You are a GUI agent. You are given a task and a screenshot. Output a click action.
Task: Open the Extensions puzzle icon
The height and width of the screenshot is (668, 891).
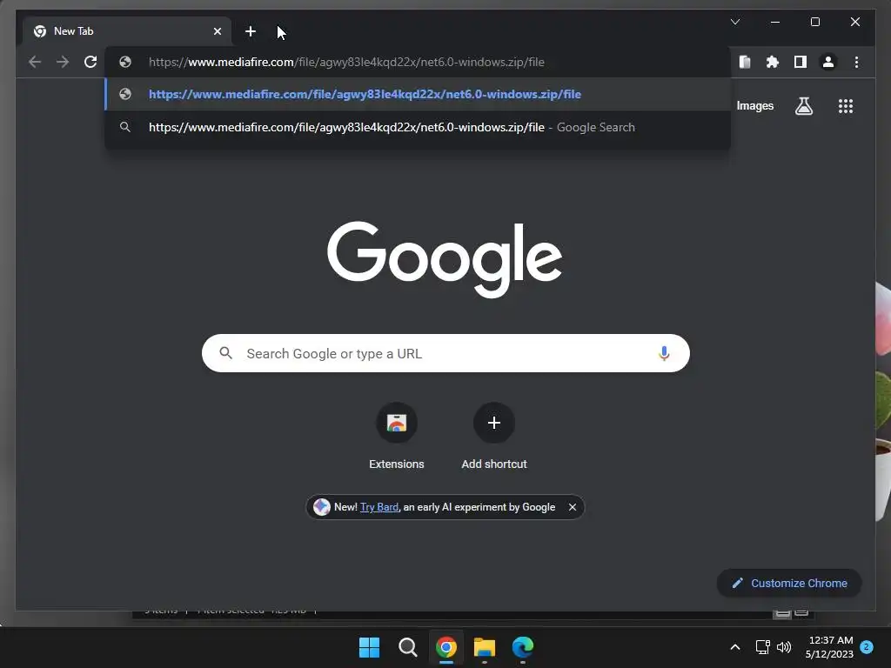click(x=773, y=62)
